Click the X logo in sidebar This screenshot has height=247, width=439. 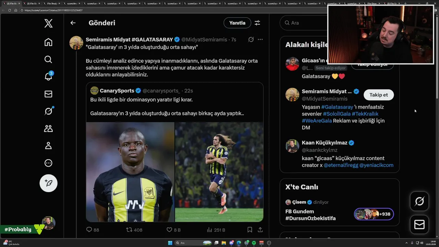tap(48, 23)
